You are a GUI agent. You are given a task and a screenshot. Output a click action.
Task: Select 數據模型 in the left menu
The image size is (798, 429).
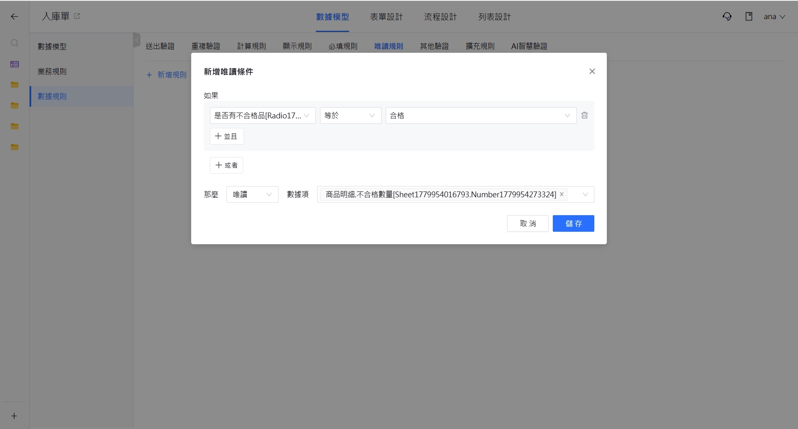81,47
